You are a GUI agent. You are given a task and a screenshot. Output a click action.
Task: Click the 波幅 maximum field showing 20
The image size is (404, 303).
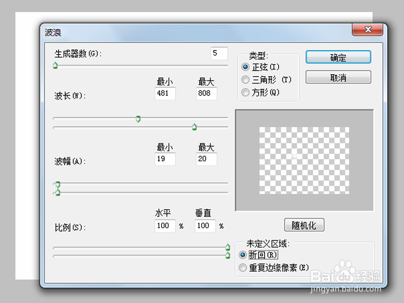click(207, 159)
